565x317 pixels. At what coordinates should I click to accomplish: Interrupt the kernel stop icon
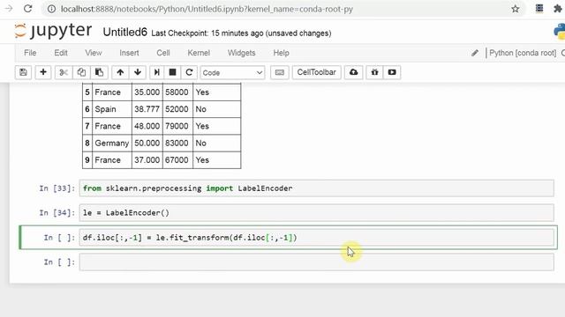coord(173,72)
